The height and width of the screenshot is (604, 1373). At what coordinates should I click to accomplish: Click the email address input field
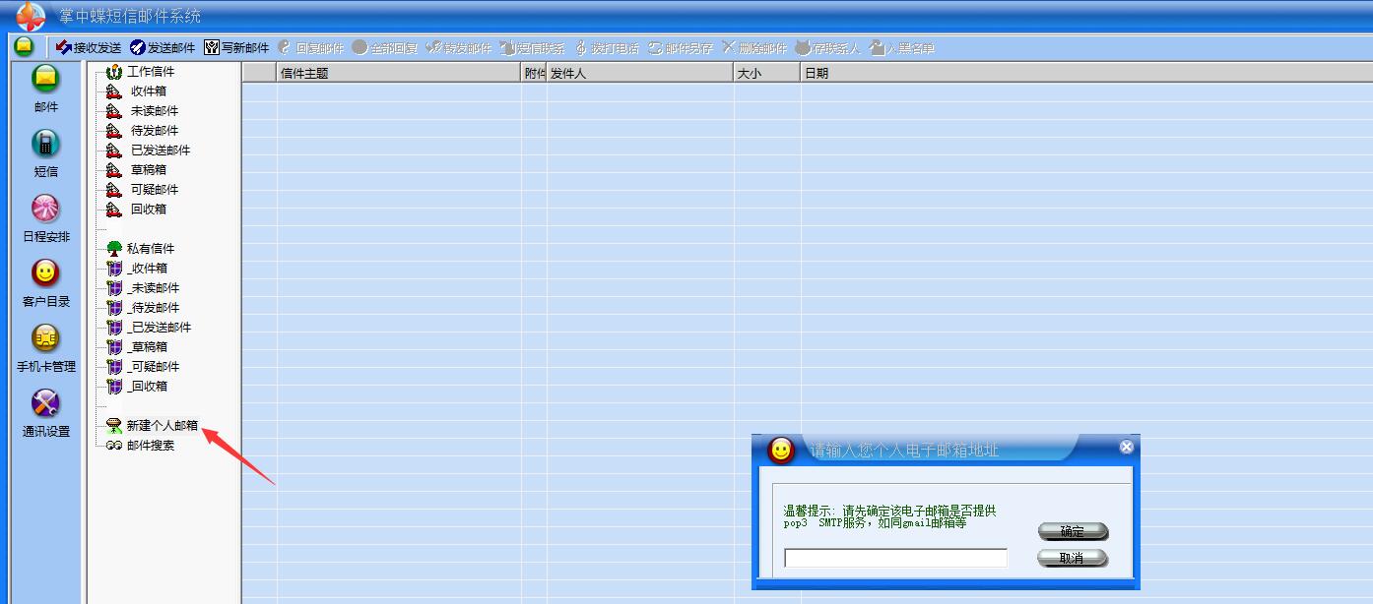[895, 559]
